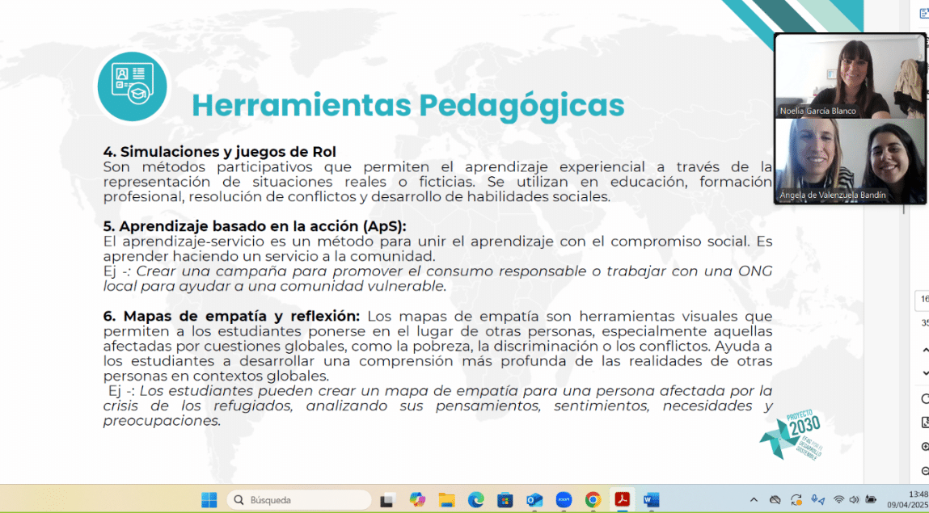The image size is (929, 513).
Task: Open the Copilot app in taskbar
Action: [x=417, y=500]
